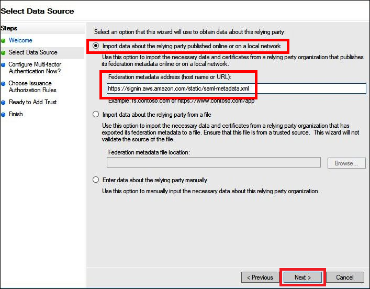The height and width of the screenshot is (289, 370).
Task: Choose import relying party data from a file
Action: pos(96,115)
